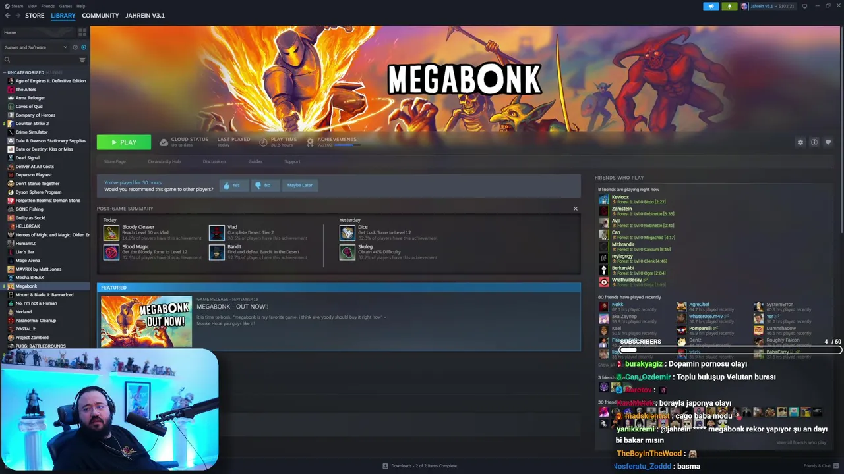Click the Maybe Later button
The width and height of the screenshot is (844, 474).
coord(299,186)
